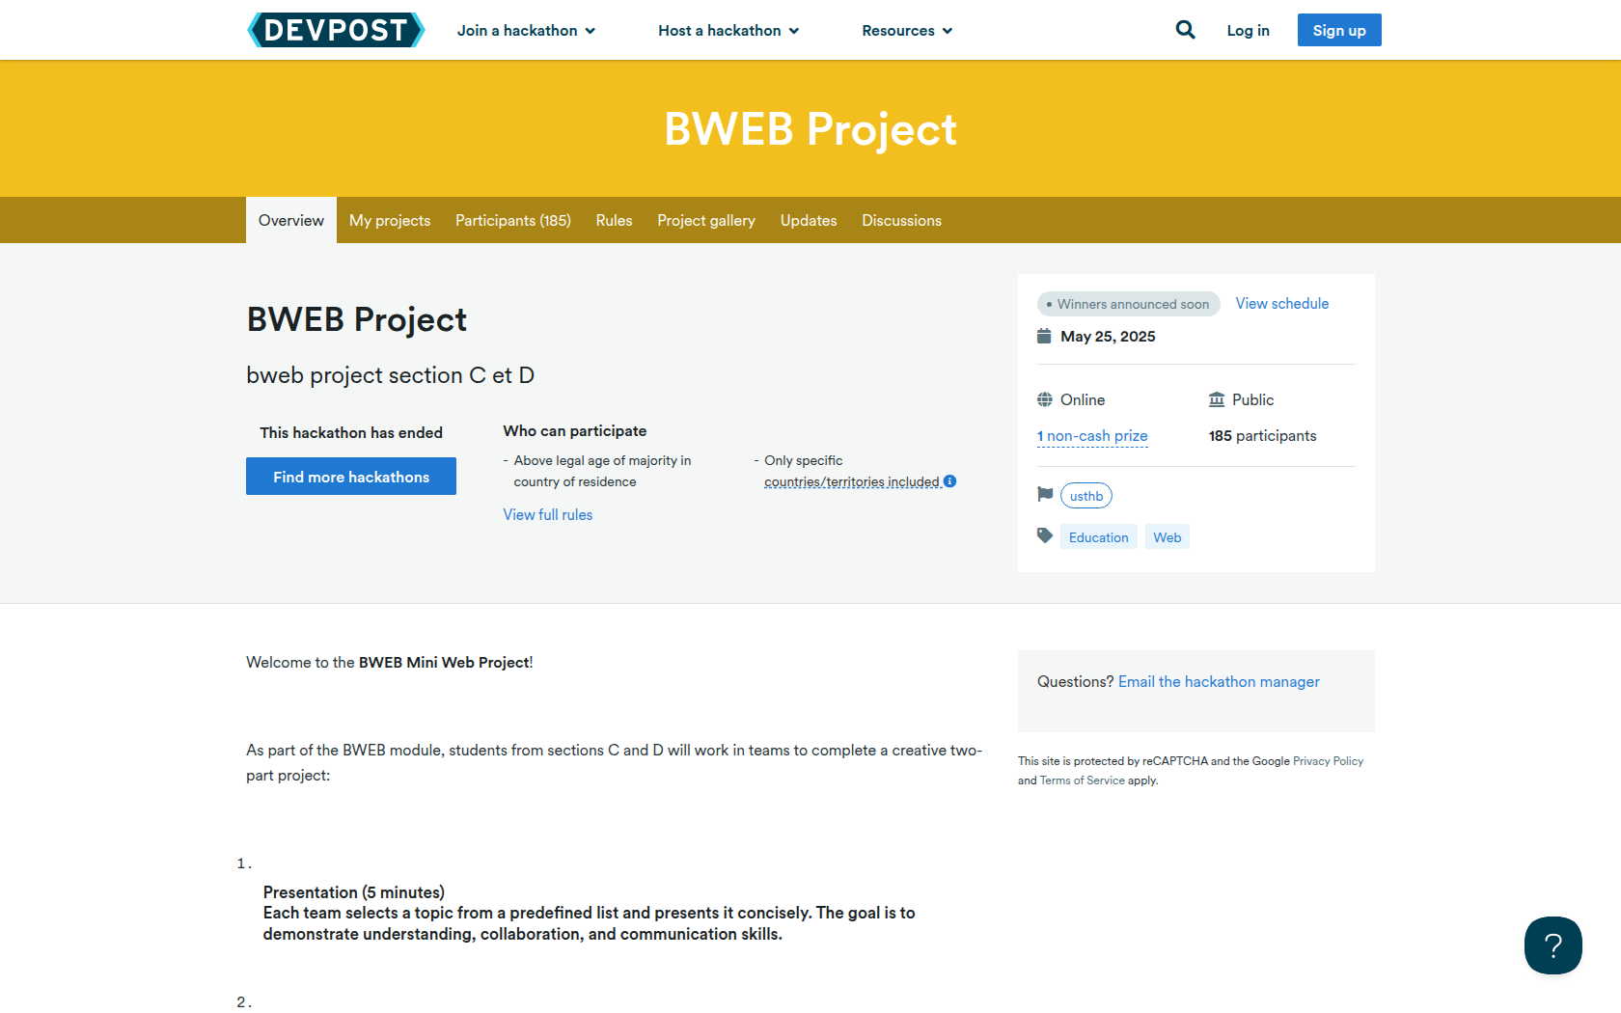
Task: Open the Resources dropdown
Action: (907, 31)
